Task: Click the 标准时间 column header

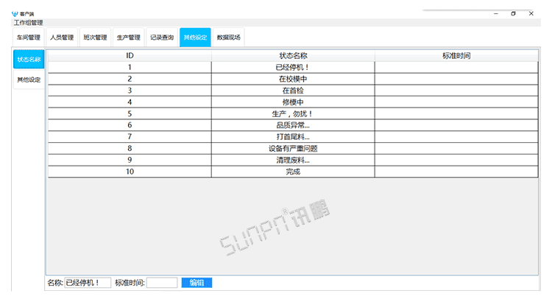Action: click(456, 56)
